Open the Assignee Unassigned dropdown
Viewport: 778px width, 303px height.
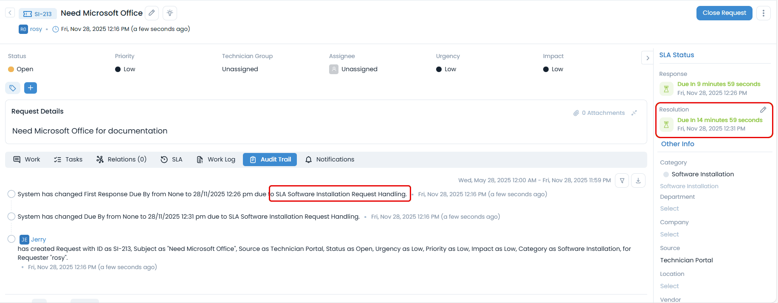tap(353, 69)
